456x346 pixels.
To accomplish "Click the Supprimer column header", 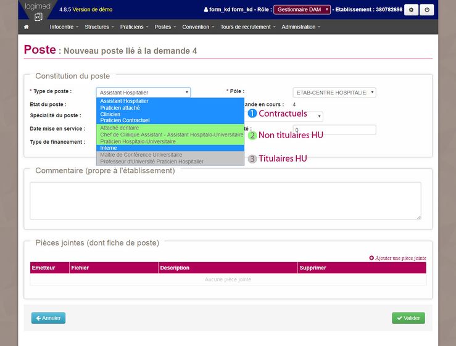I will pos(362,268).
